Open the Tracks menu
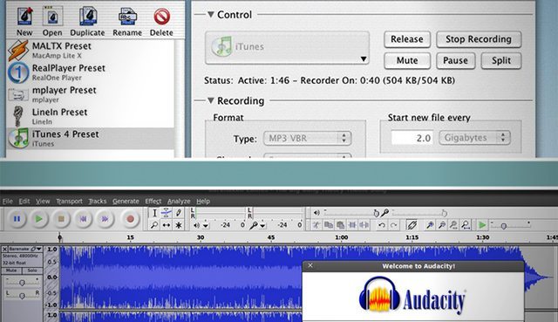 coord(97,202)
